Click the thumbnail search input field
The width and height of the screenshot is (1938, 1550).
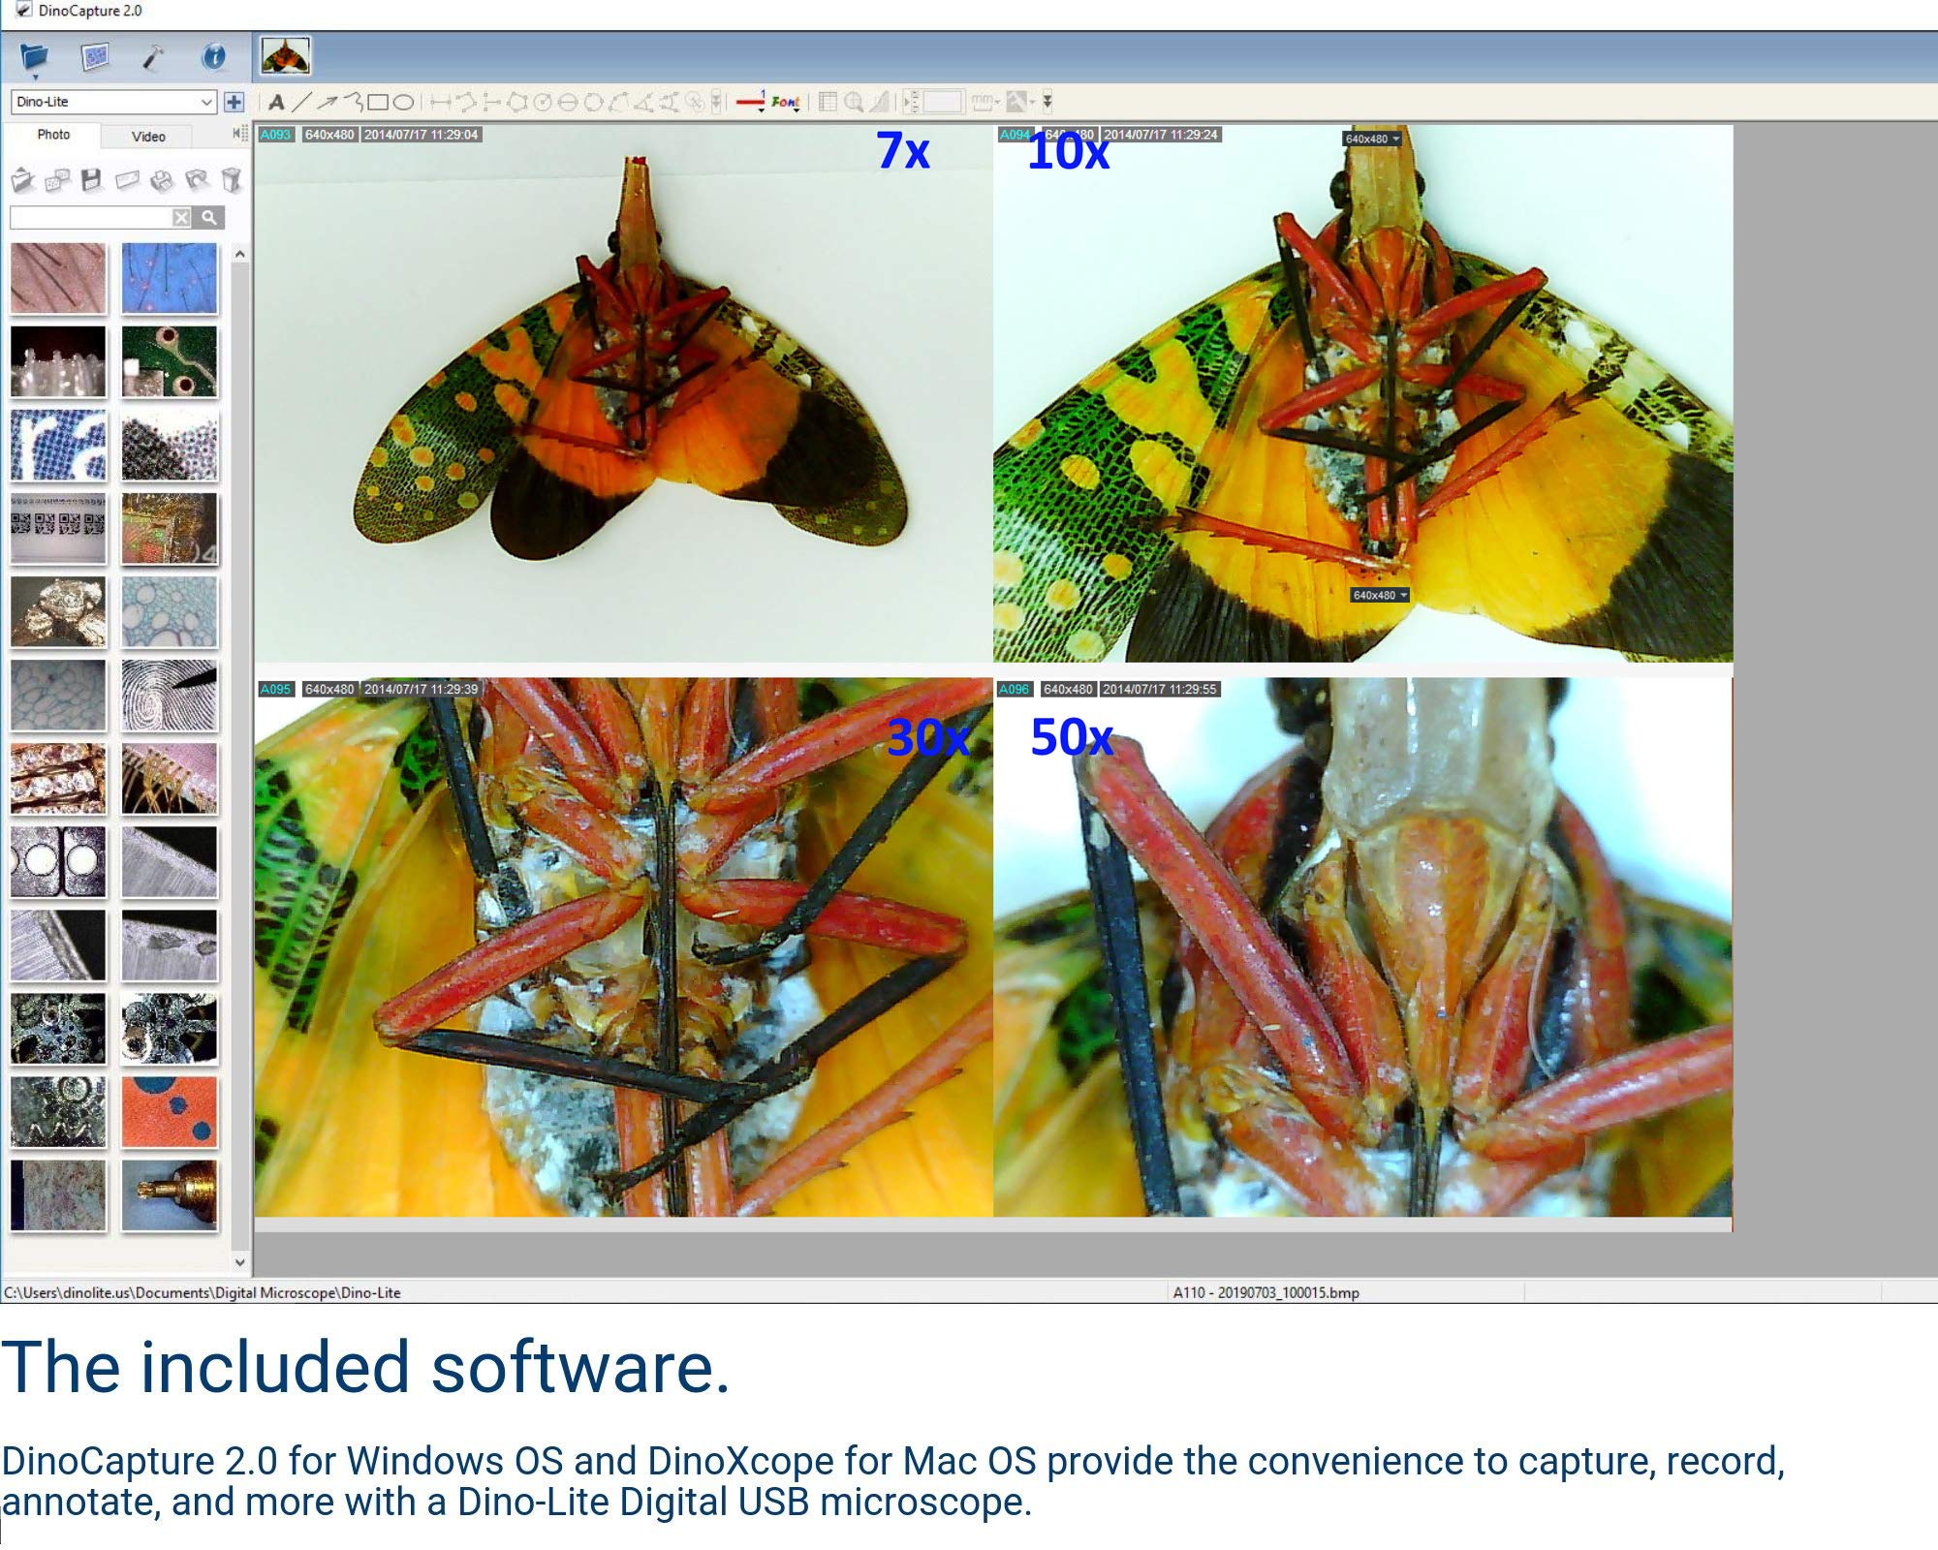90,217
